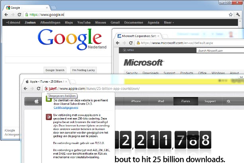Image resolution: width=244 pixels, height=163 pixels.
Task: Open Maps in Google's bar
Action: 69,23
